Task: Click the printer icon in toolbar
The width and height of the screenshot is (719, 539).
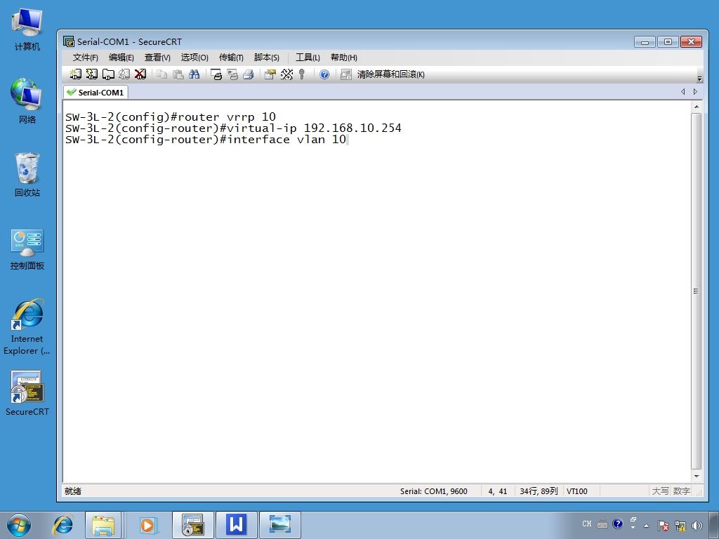Action: [x=249, y=74]
